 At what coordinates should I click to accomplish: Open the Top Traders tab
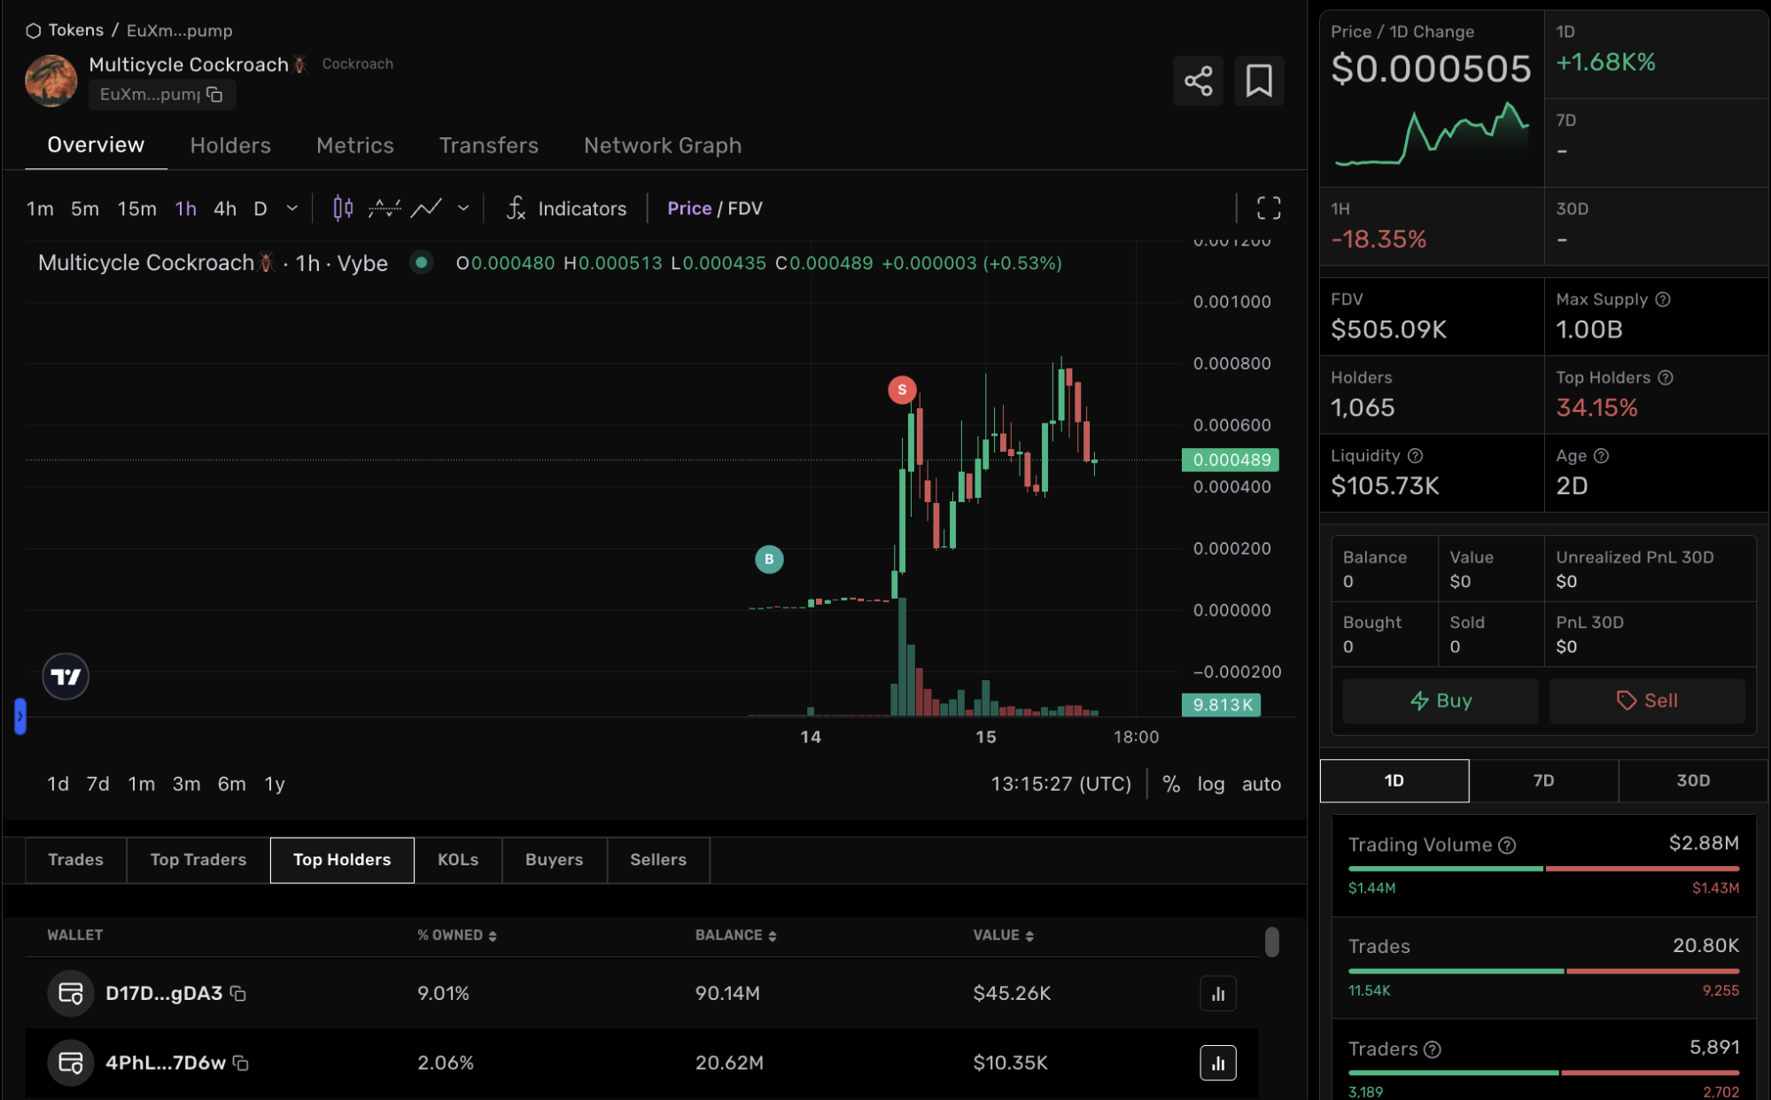[x=198, y=859]
